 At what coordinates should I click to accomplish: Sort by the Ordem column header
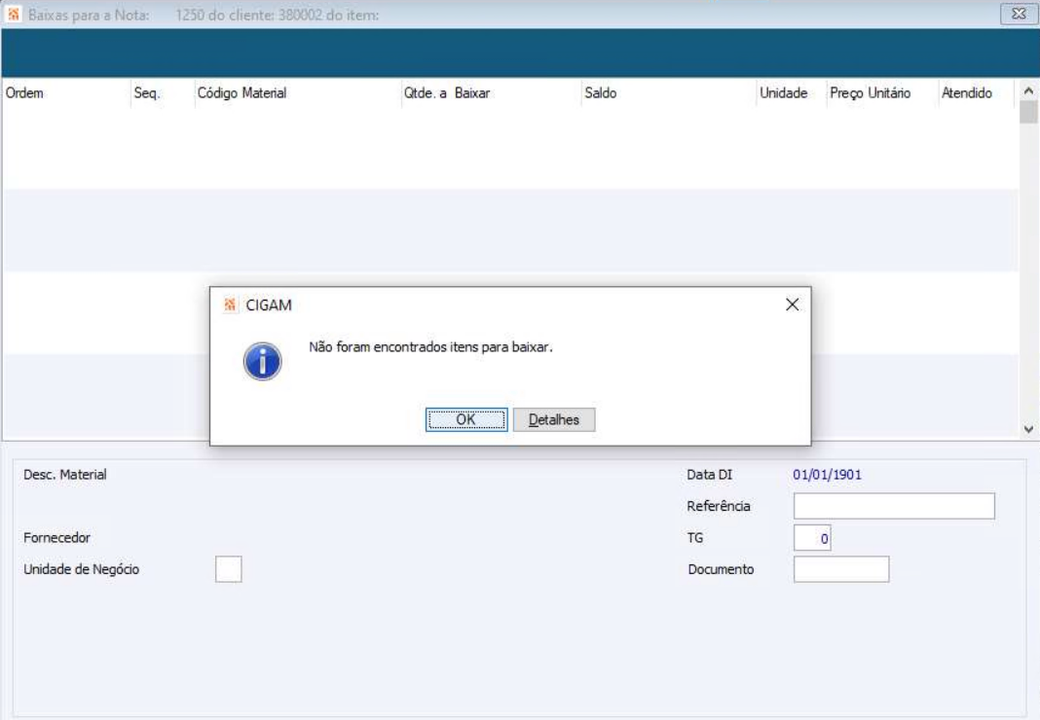pyautogui.click(x=66, y=92)
